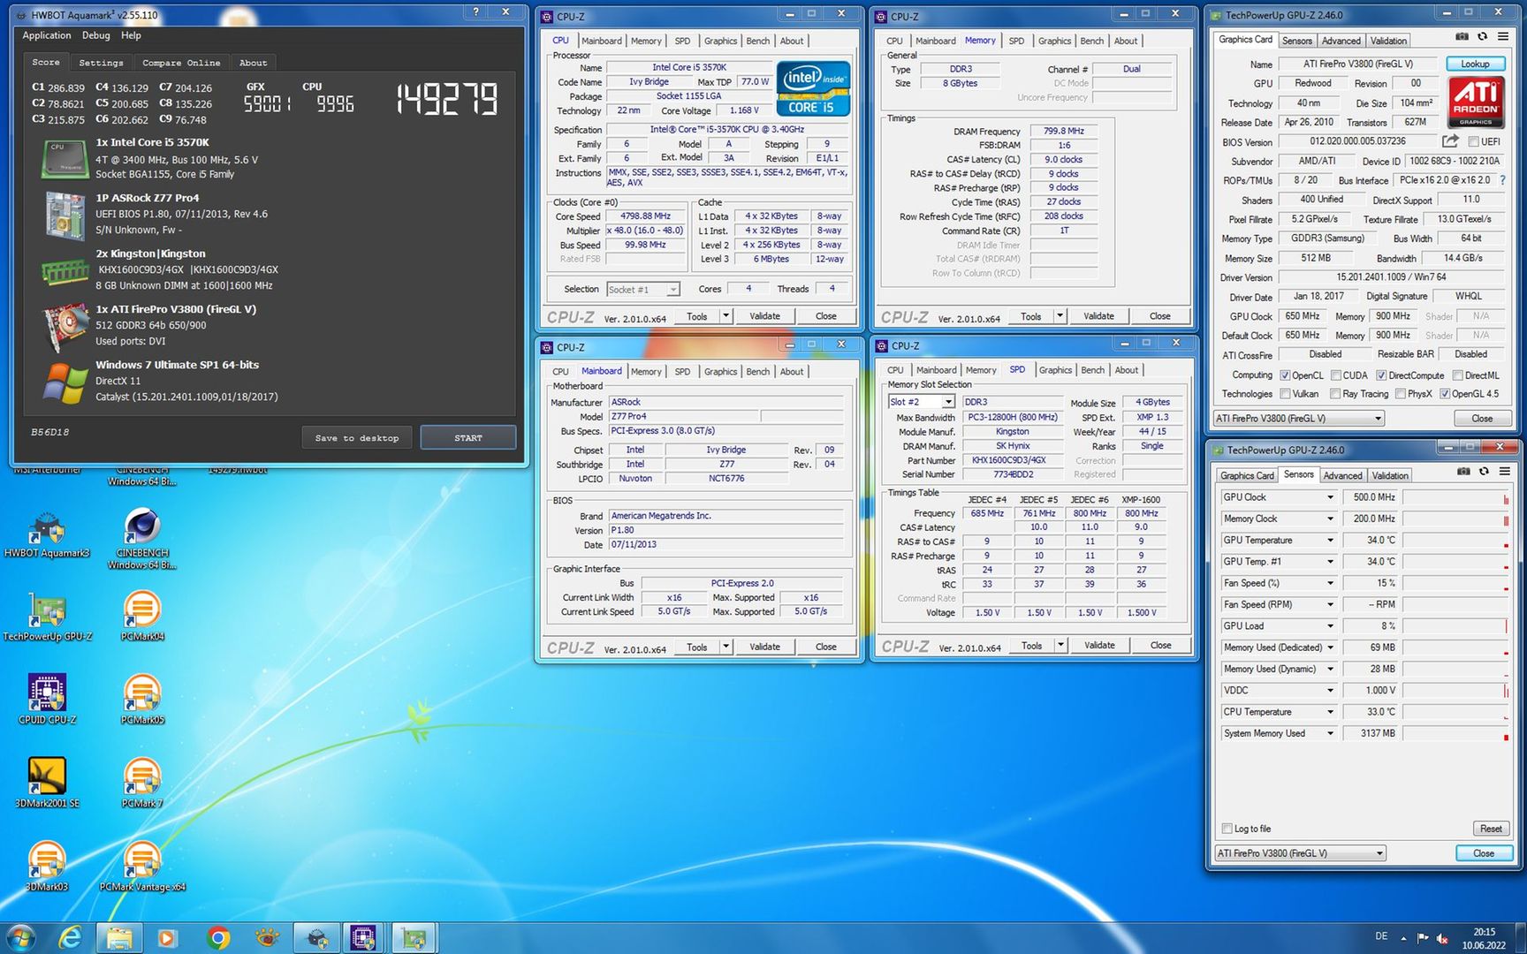The width and height of the screenshot is (1527, 954).
Task: Toggle the UEFI checkbox in GPU-Z
Action: coord(1473,142)
